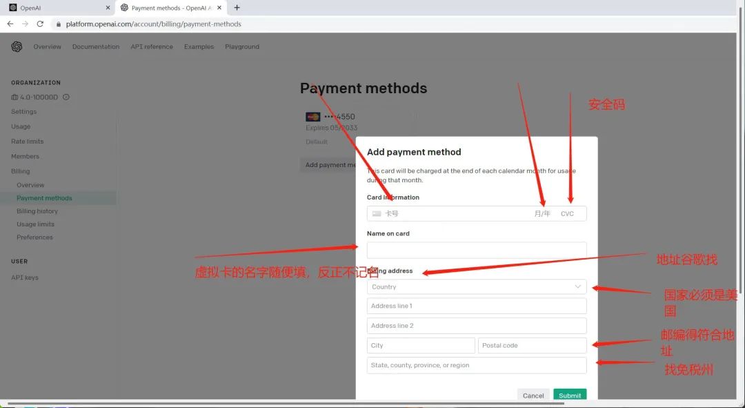Screen dimensions: 745x408
Task: Go back using the browser back arrow
Action: [10, 23]
